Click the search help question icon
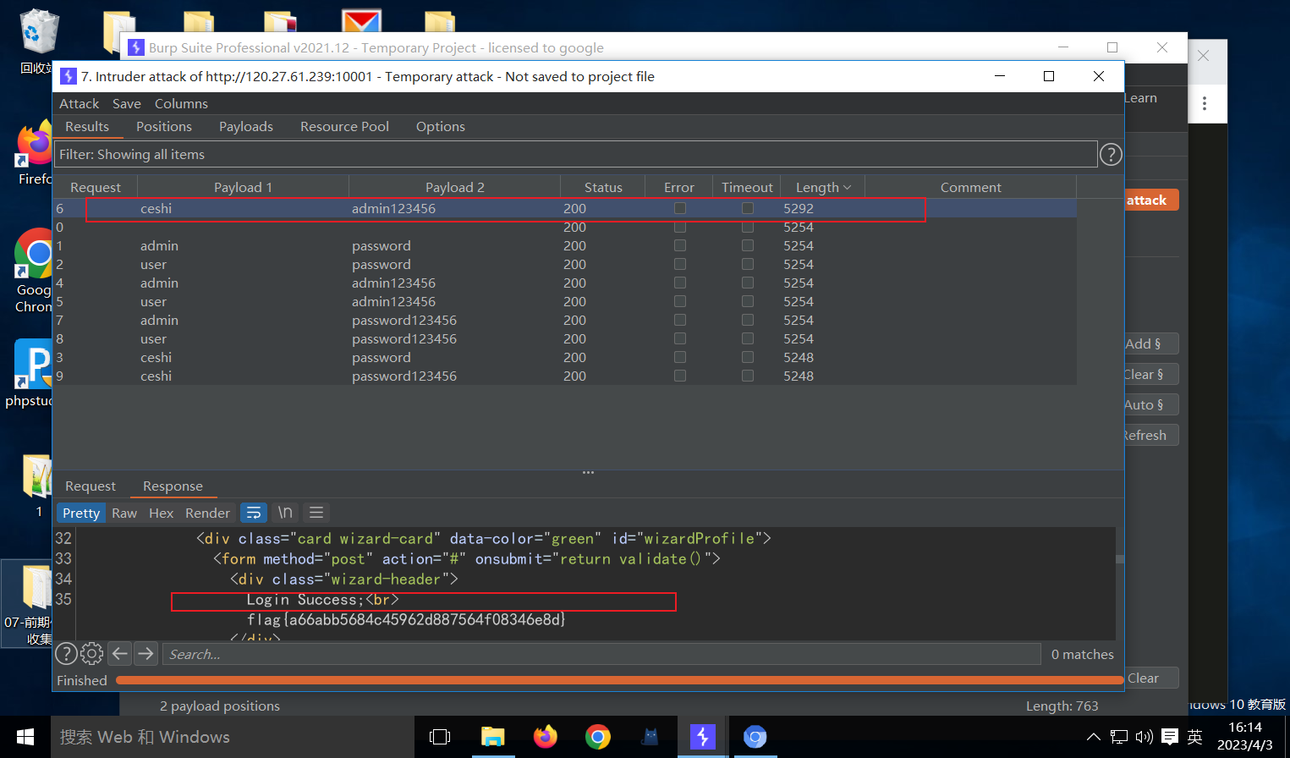This screenshot has height=758, width=1290. click(66, 653)
